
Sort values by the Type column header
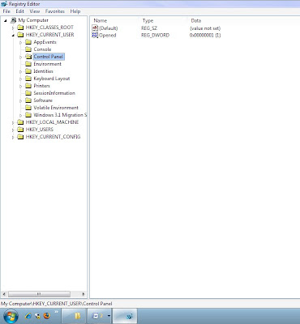pos(148,20)
